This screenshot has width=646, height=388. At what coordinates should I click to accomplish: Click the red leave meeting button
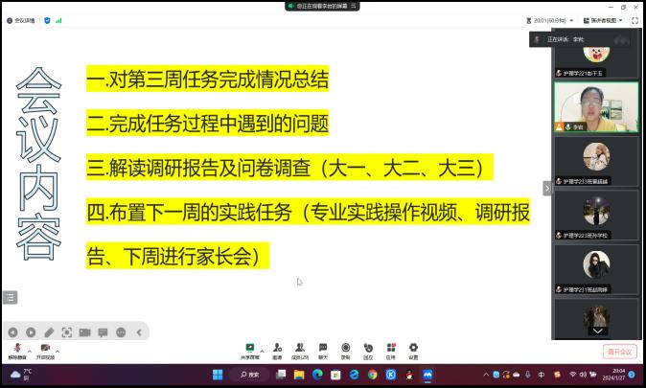tap(620, 352)
